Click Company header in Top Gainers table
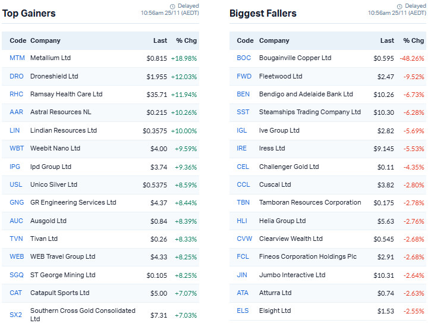The height and width of the screenshot is (323, 431). [x=45, y=40]
